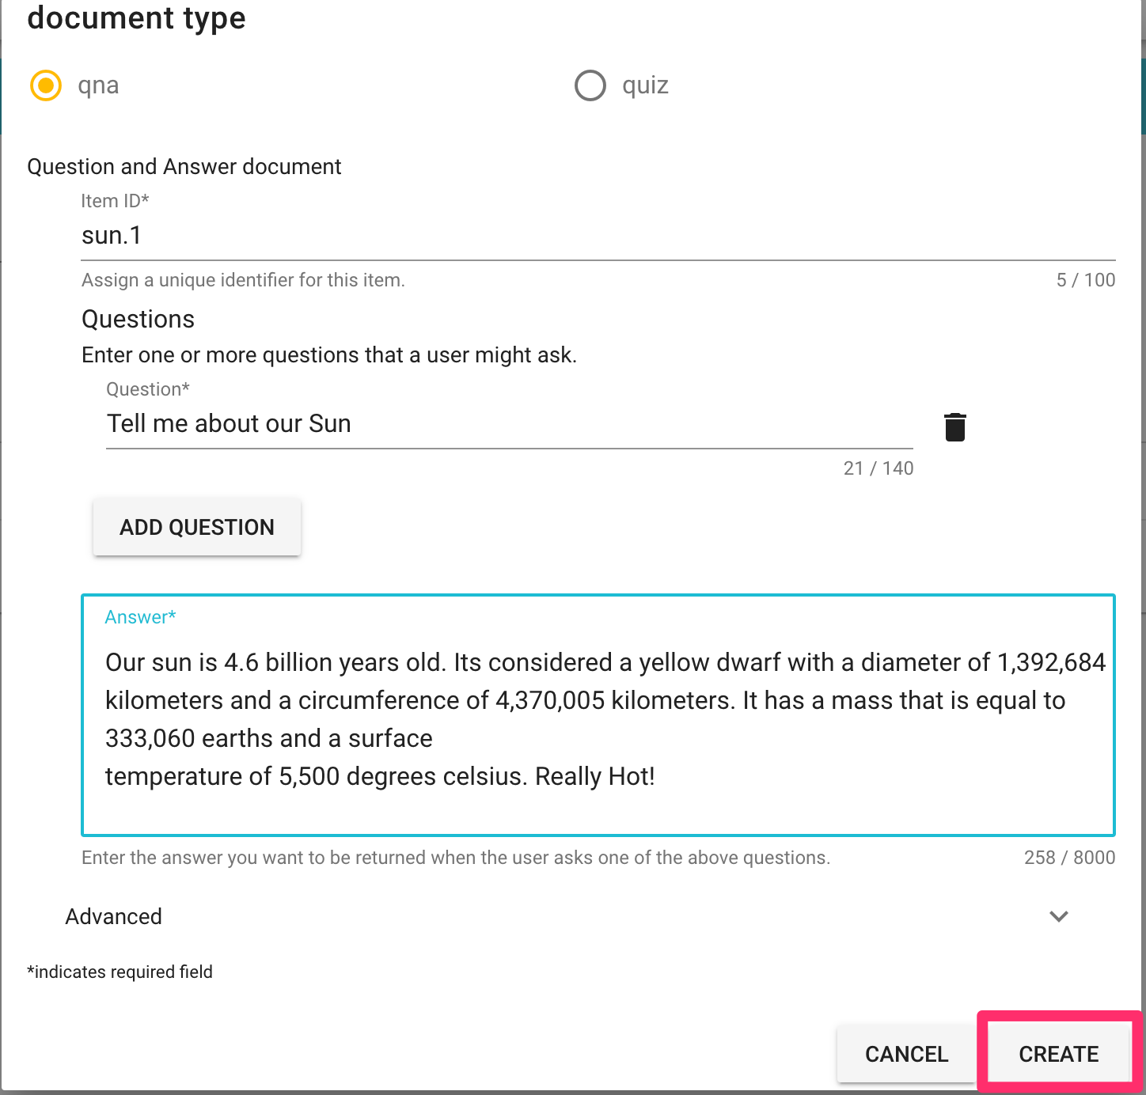Screen dimensions: 1146x1095
Task: Click the Advanced section label
Action: [x=114, y=916]
